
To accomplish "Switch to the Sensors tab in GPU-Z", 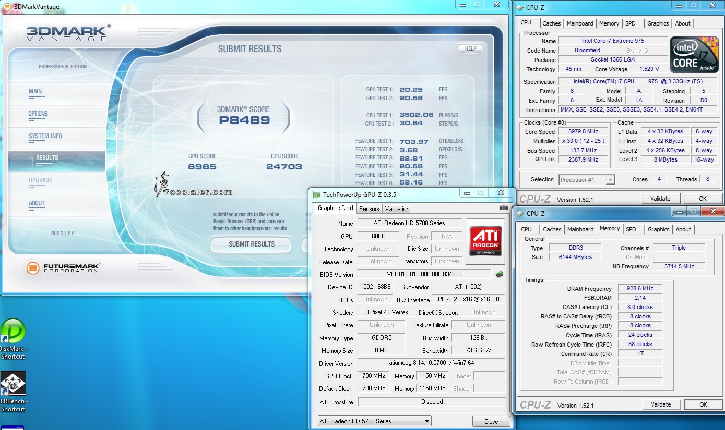I will coord(369,208).
